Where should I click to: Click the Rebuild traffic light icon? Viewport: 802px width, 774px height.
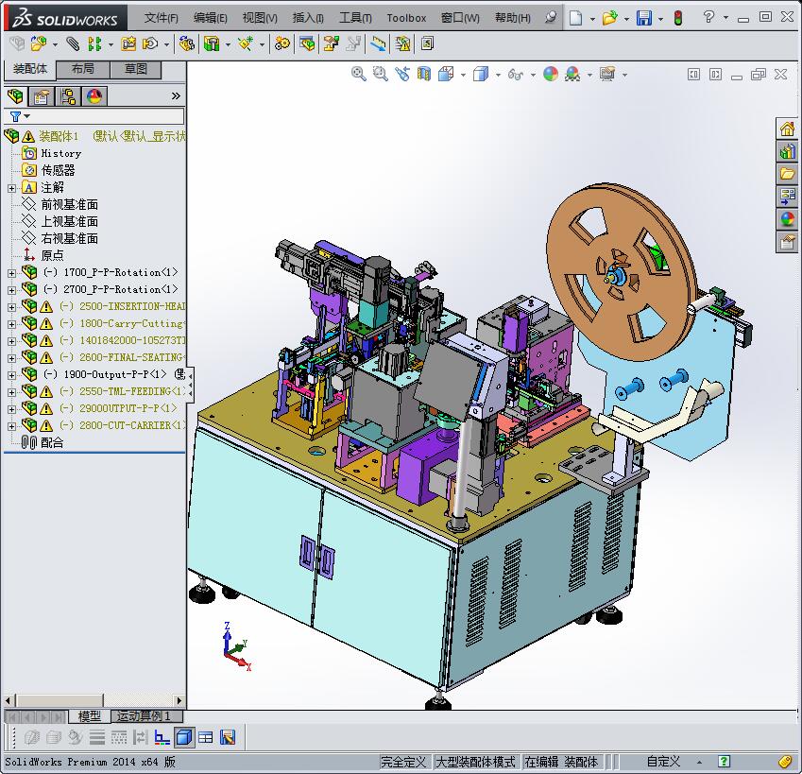678,18
